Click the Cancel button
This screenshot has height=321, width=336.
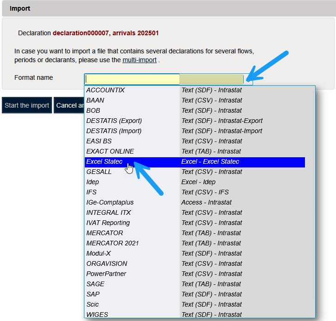(68, 105)
